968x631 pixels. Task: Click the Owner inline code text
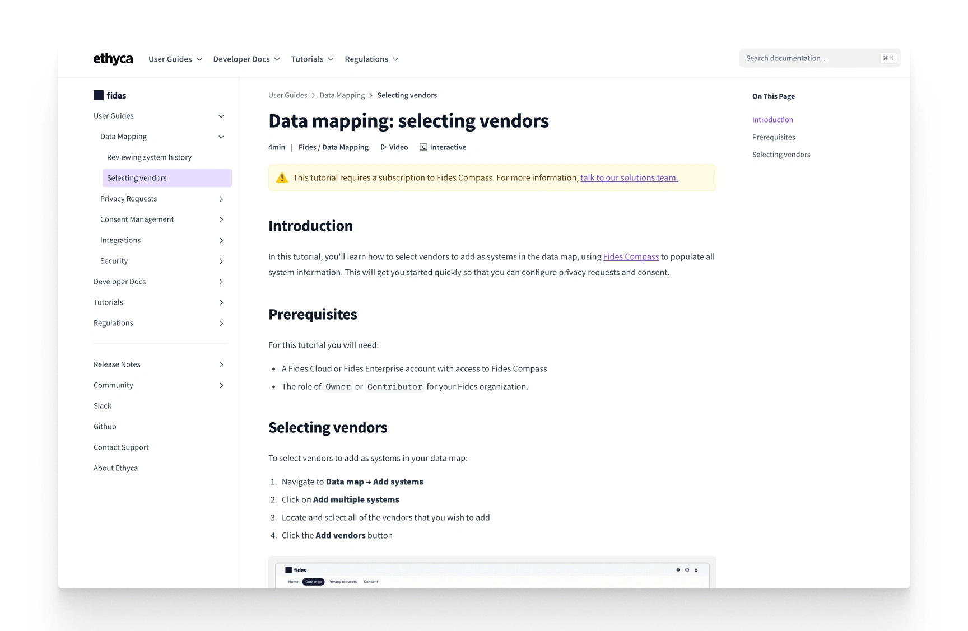click(338, 387)
